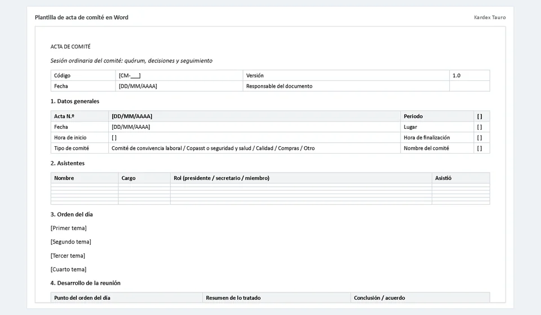Click the 'Plantilla de acta de comité en Word' title
Image resolution: width=541 pixels, height=315 pixels.
[81, 17]
